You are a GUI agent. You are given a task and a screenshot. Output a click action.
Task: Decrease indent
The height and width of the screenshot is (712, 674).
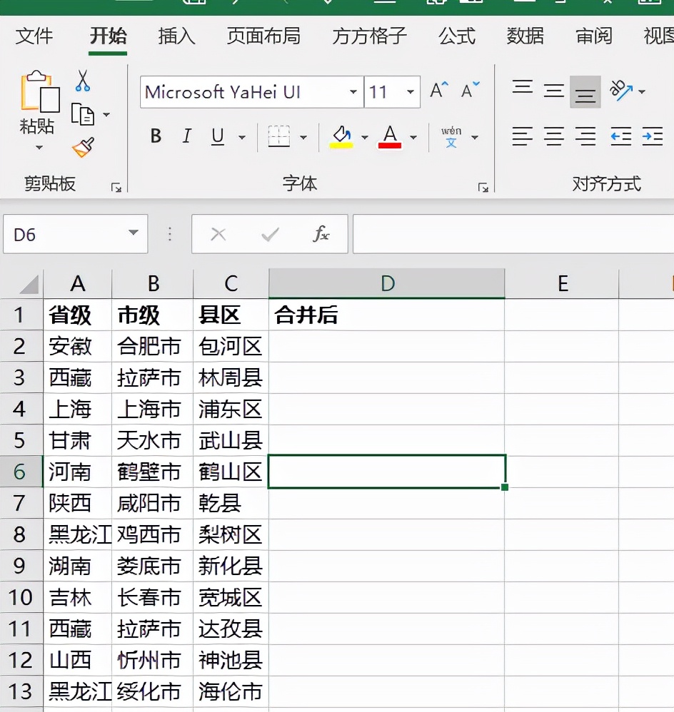[x=621, y=136]
